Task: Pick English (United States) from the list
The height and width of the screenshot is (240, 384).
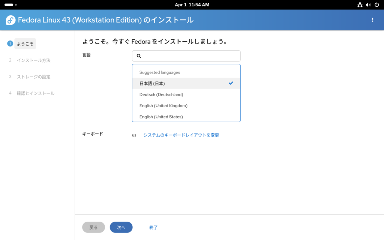Action: click(x=161, y=117)
